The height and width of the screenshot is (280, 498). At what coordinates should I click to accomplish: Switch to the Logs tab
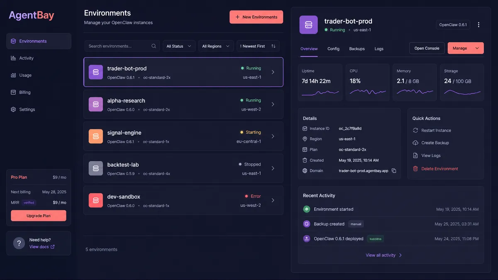[379, 49]
